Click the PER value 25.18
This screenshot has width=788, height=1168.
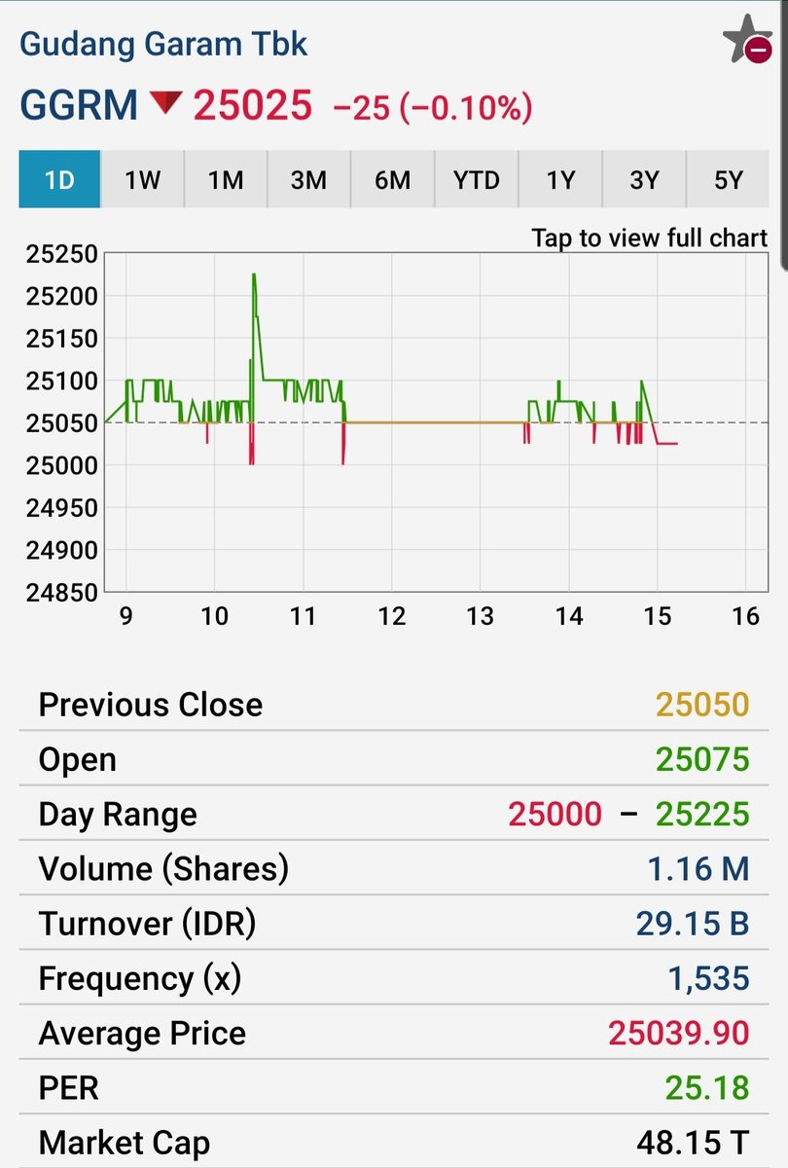(x=709, y=1087)
